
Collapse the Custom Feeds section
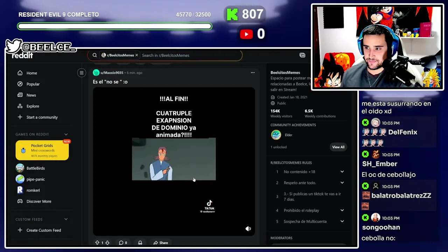(66, 219)
